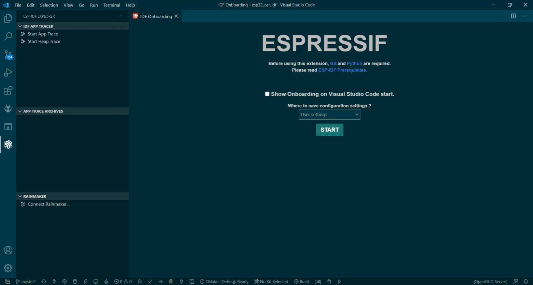This screenshot has width=533, height=285.
Task: Open the Manage gear in activity bar
Action: (x=8, y=268)
